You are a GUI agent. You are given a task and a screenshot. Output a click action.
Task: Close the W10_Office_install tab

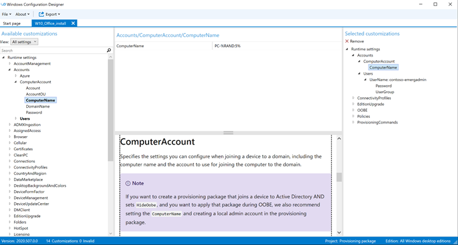[x=73, y=23]
